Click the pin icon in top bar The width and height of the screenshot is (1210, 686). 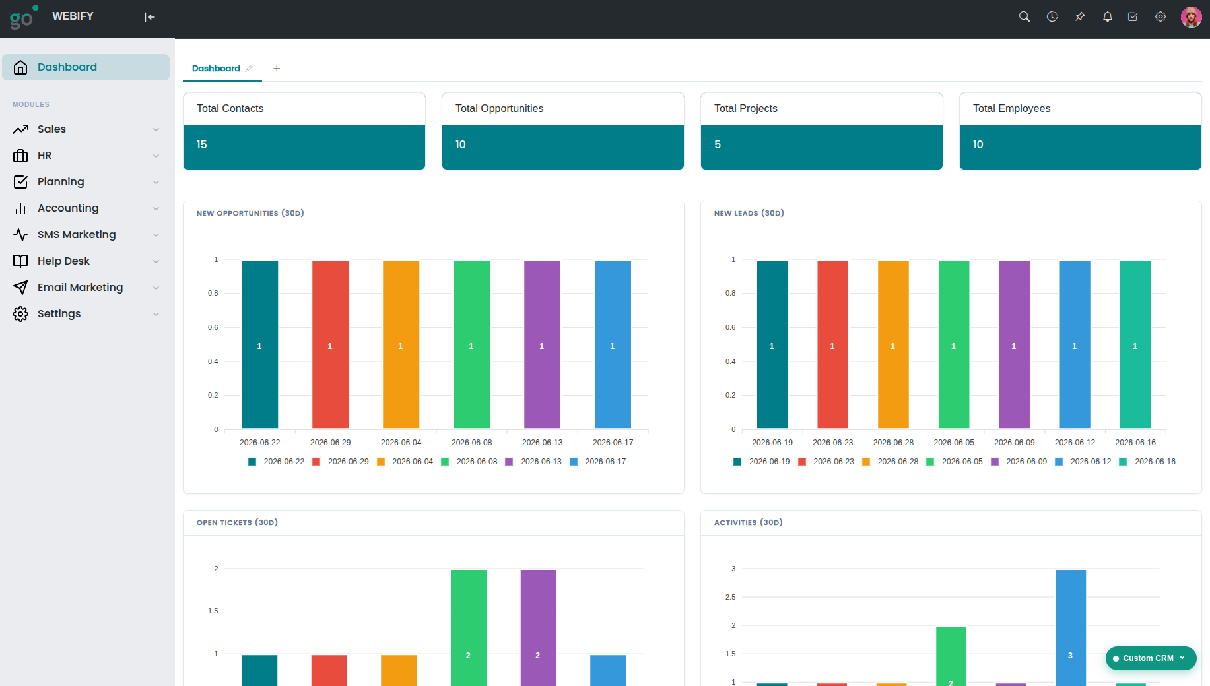[1080, 16]
